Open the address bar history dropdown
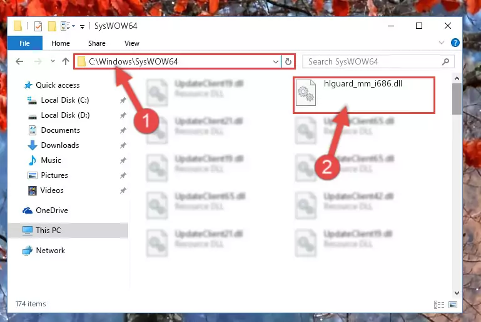 [x=275, y=62]
